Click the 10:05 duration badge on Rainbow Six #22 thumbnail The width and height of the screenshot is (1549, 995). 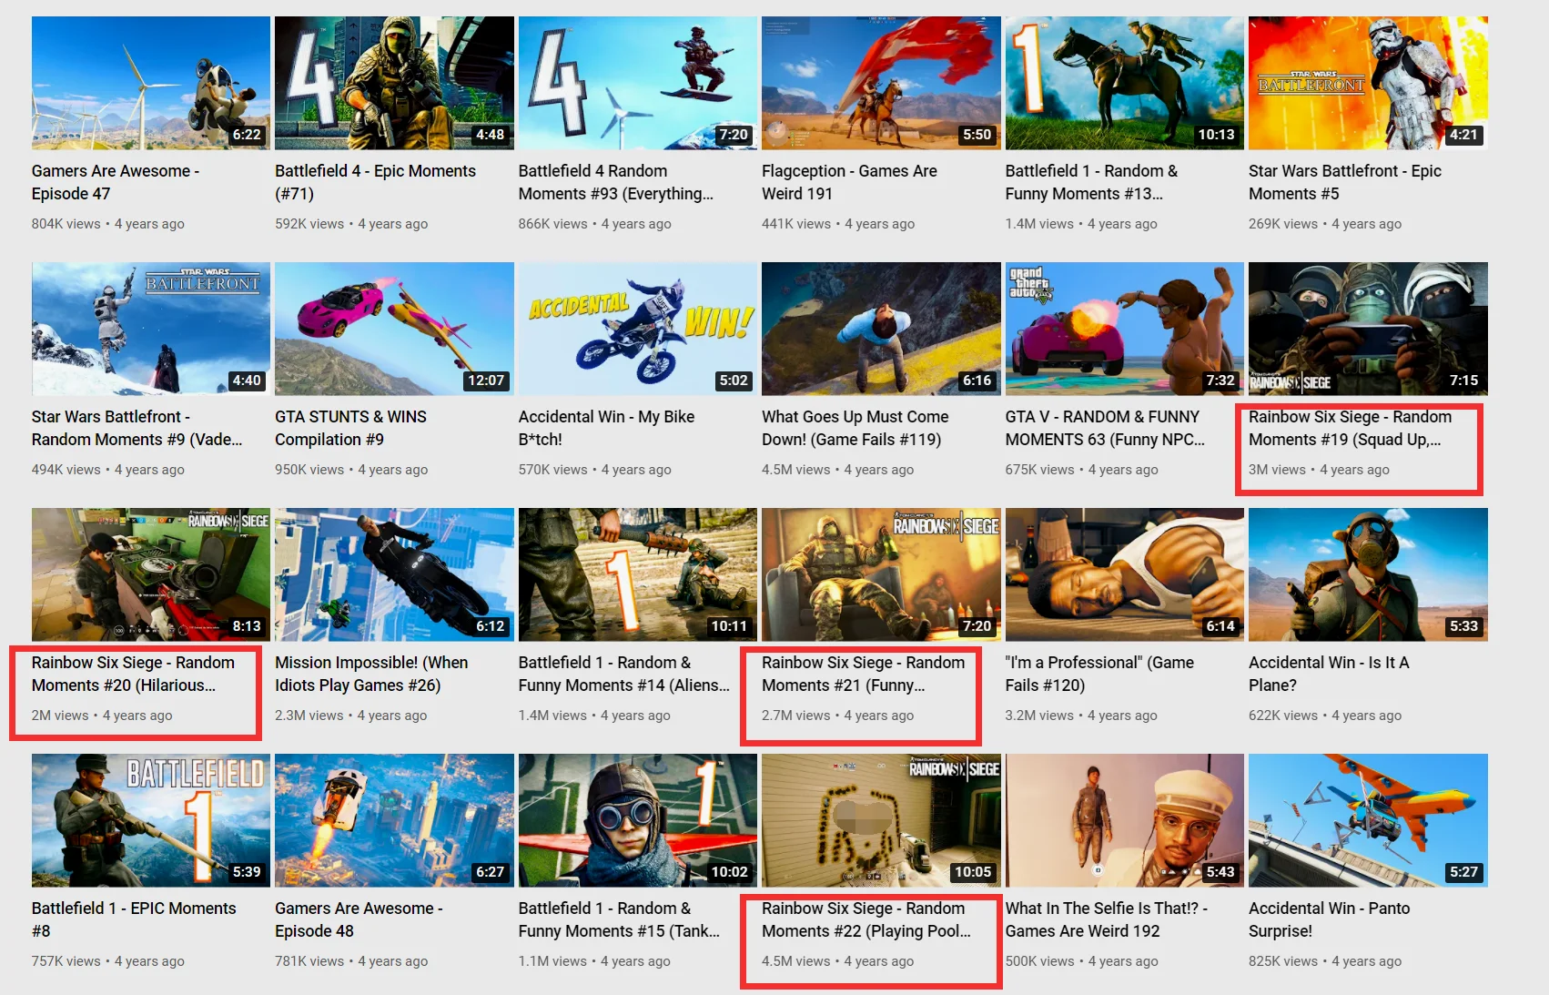(x=973, y=872)
